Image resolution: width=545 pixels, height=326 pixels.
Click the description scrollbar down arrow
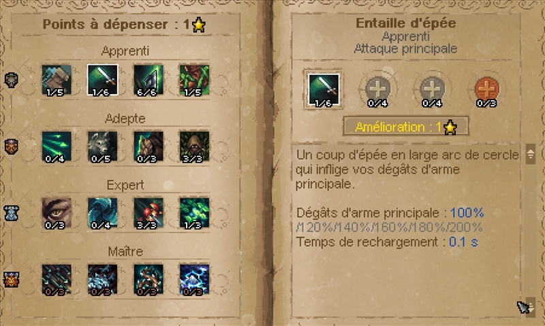click(531, 306)
